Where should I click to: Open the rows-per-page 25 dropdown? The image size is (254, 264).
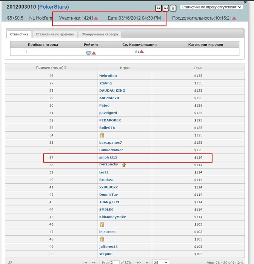(x=161, y=262)
